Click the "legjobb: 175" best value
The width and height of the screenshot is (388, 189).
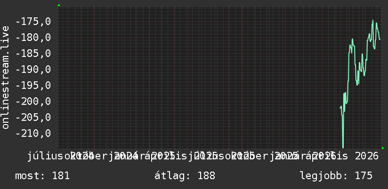click(336, 176)
